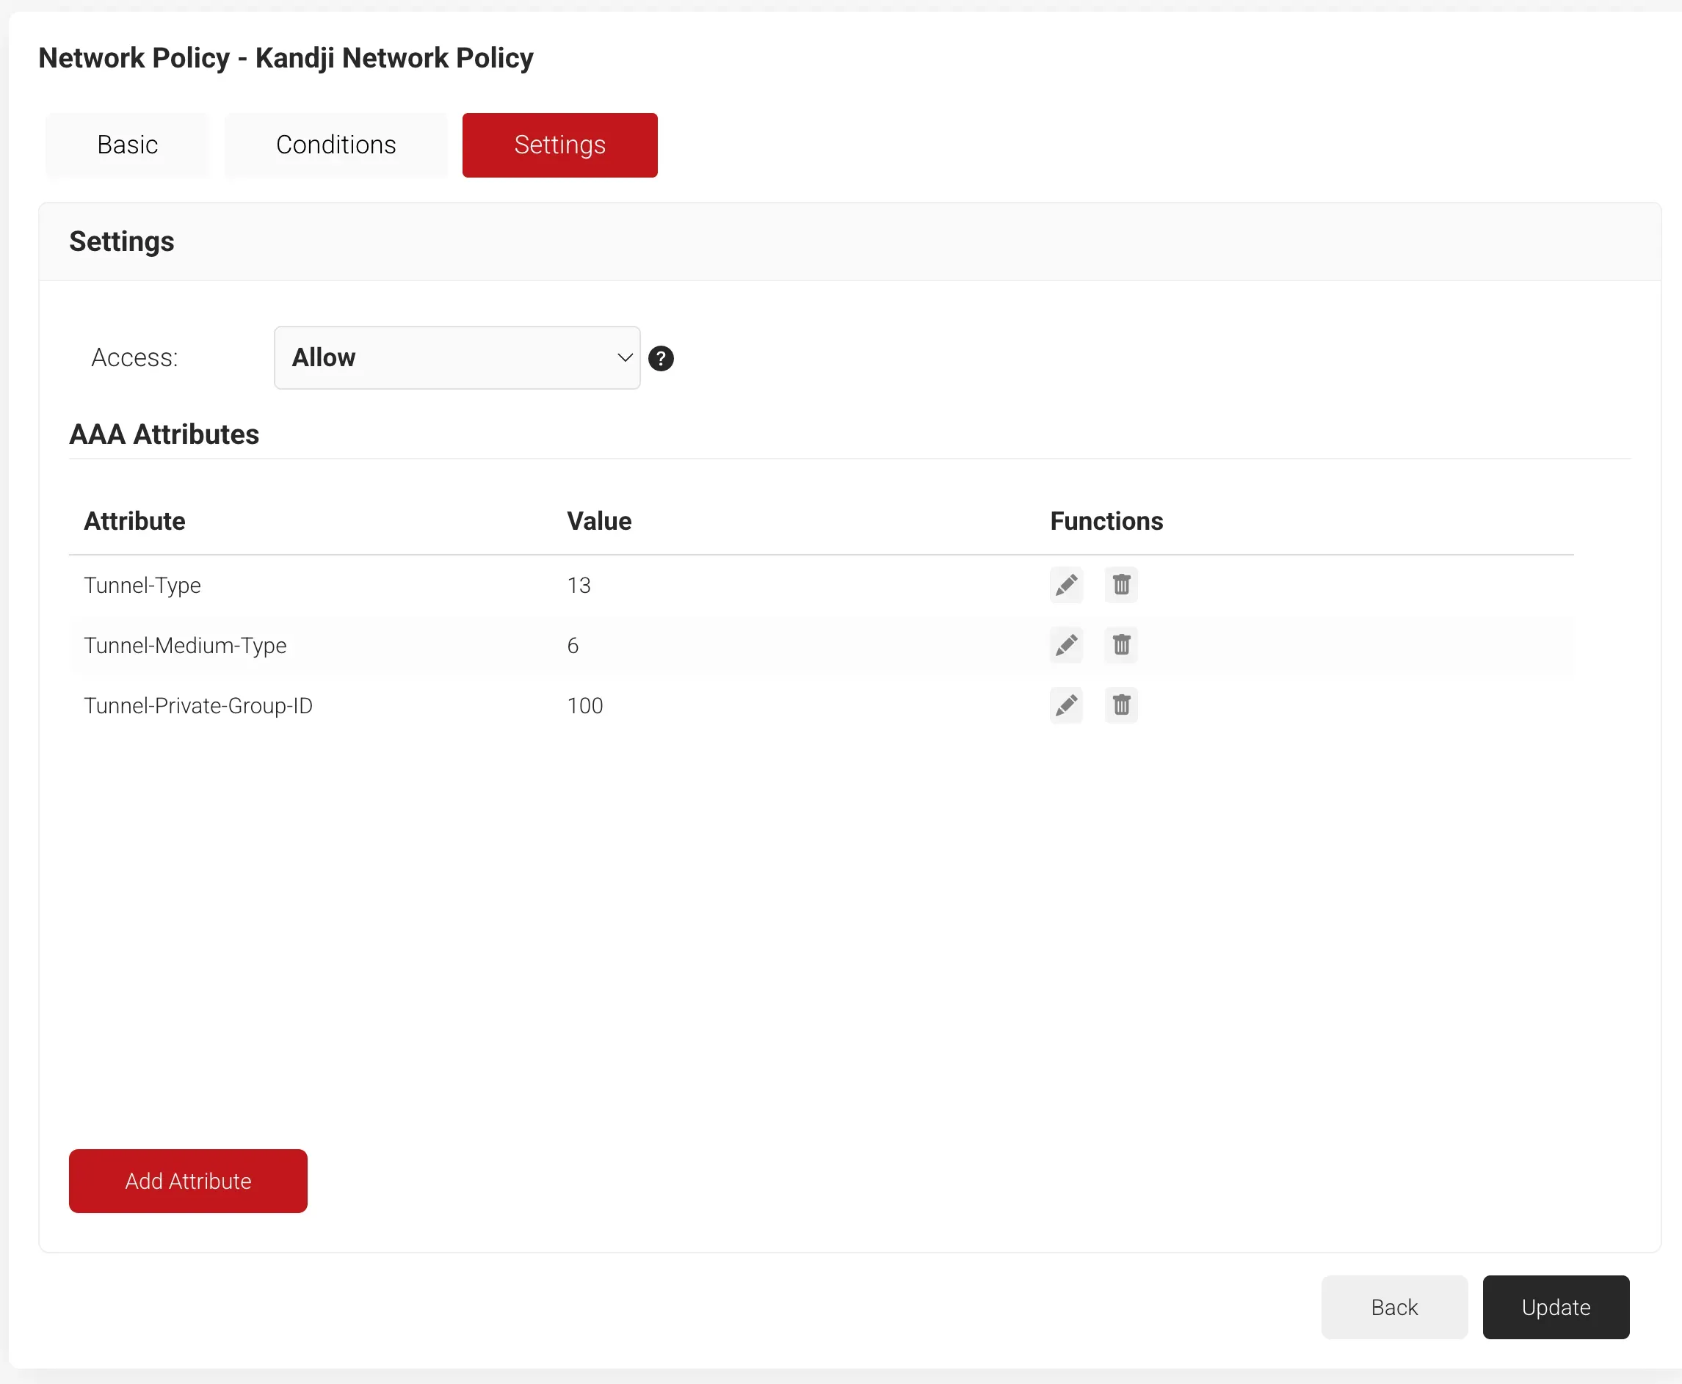Click the chevron arrow in Access select

(x=625, y=358)
